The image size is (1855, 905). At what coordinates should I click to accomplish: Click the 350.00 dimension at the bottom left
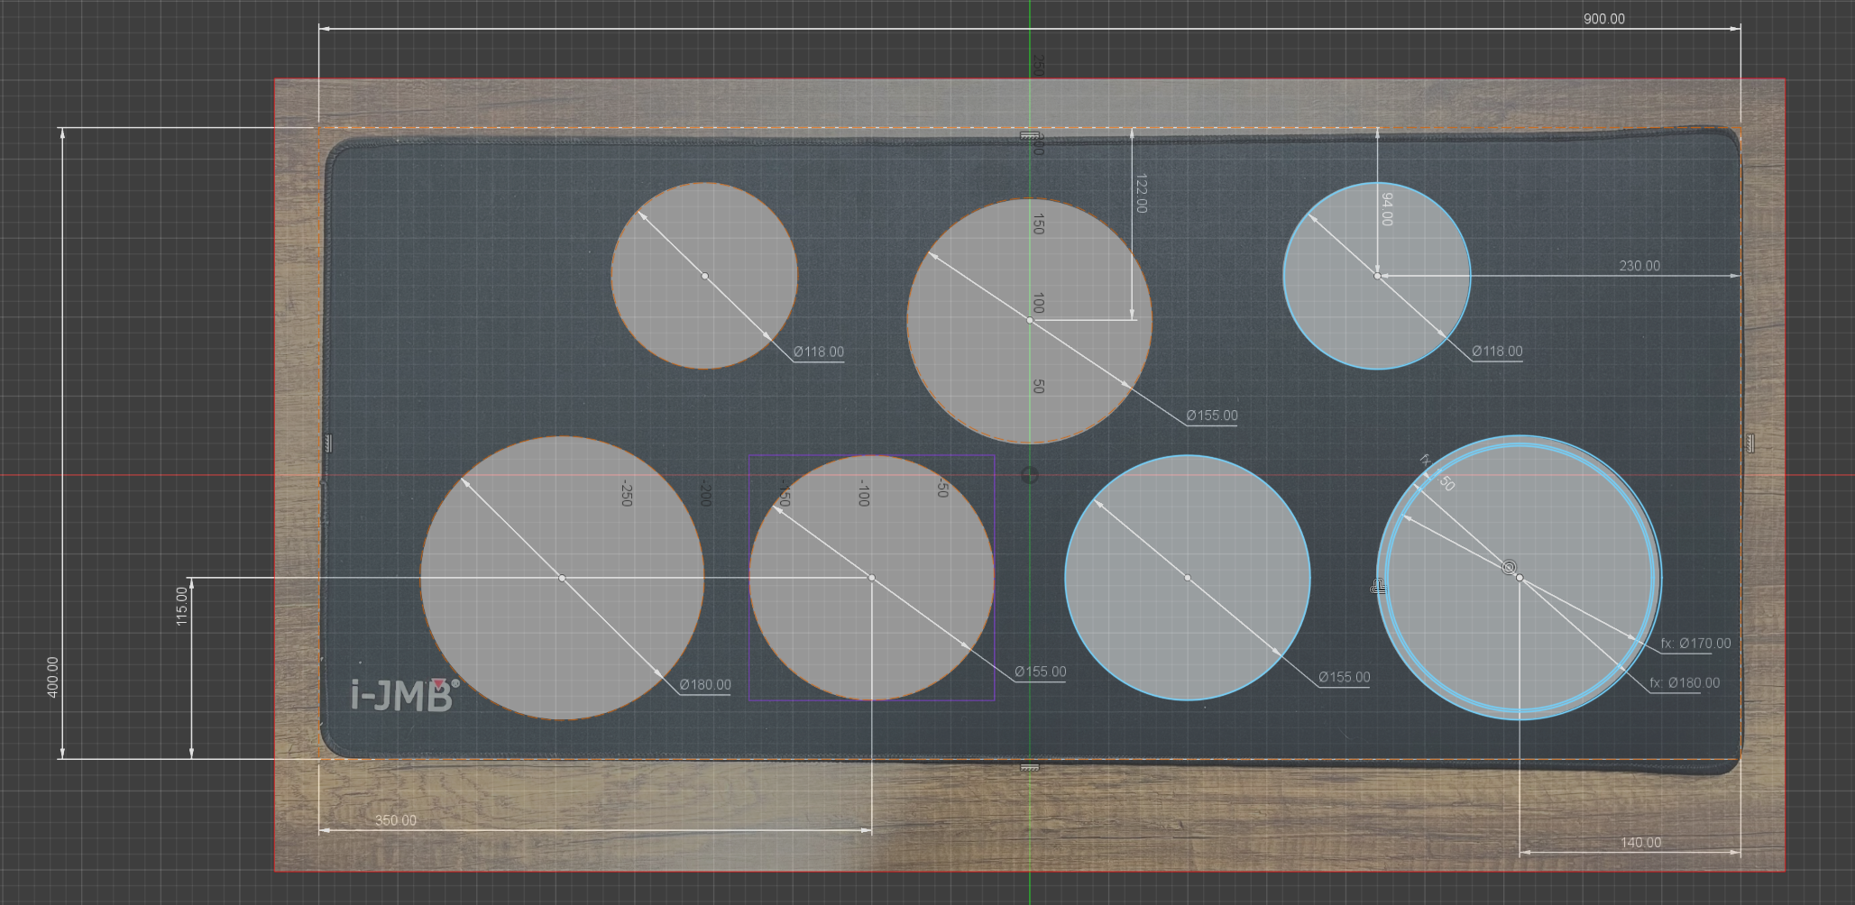tap(396, 820)
